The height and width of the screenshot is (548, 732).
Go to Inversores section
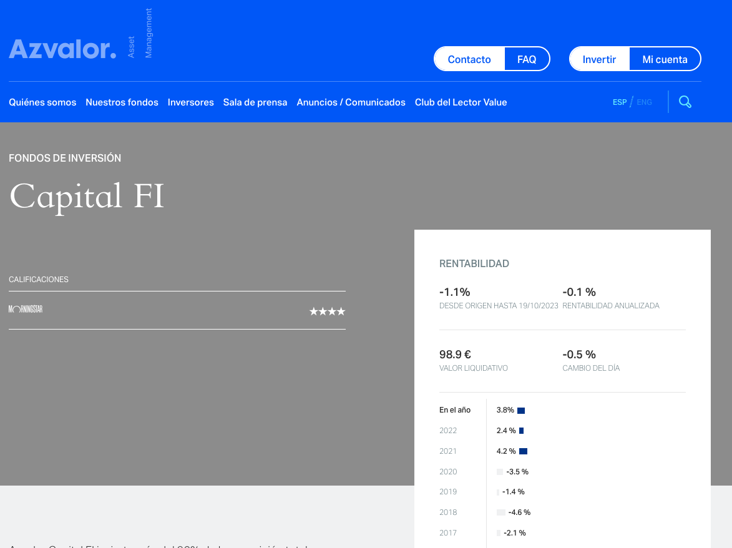tap(190, 102)
